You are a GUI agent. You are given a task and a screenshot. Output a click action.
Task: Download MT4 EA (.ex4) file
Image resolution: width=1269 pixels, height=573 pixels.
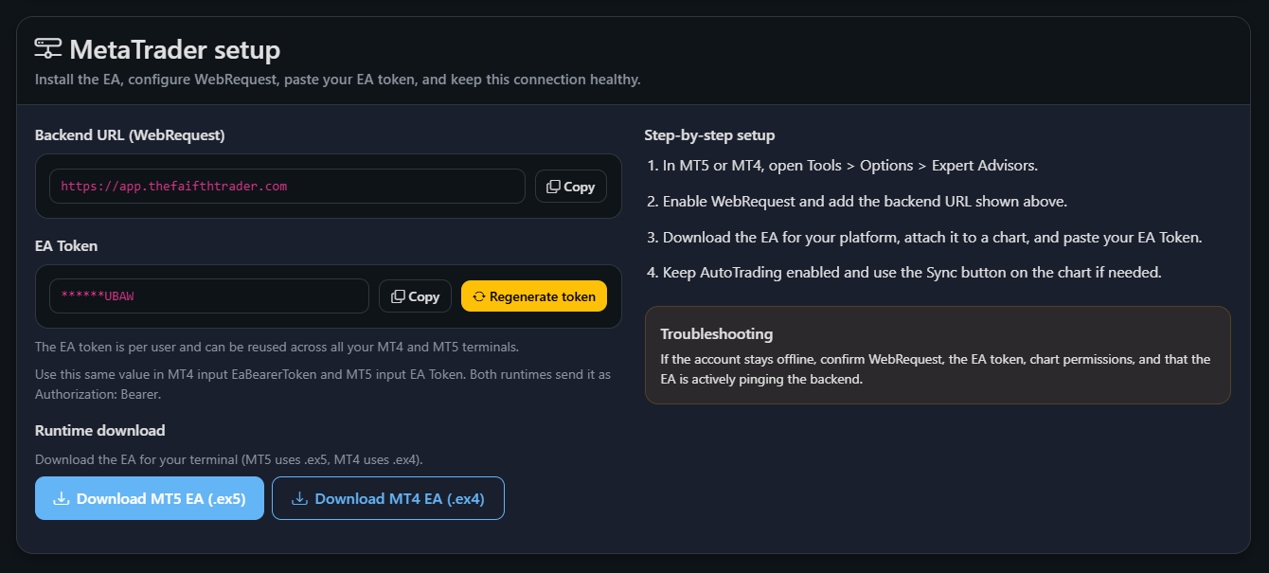point(388,498)
